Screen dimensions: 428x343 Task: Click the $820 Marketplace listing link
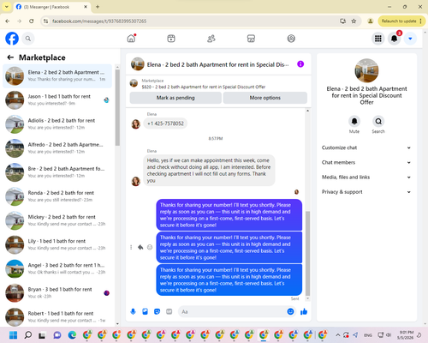[x=204, y=87]
